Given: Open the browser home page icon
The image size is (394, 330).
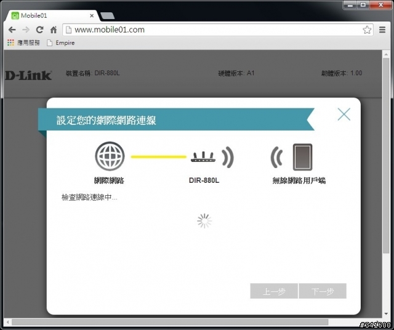Looking at the screenshot, I should [x=54, y=30].
